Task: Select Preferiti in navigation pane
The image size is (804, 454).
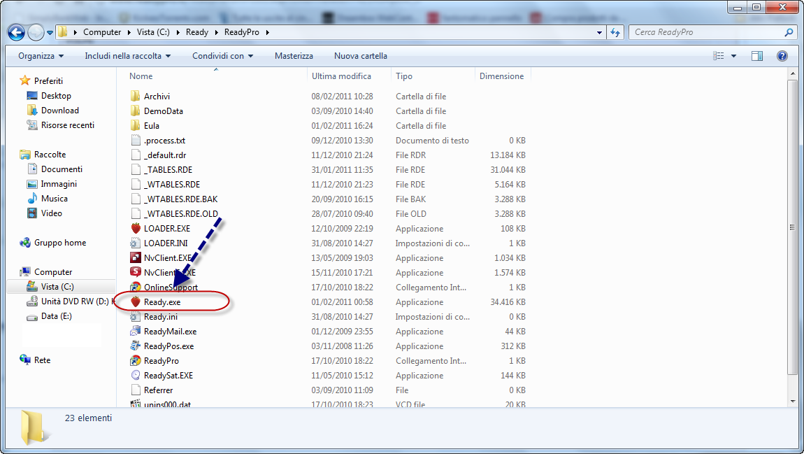Action: coord(48,80)
